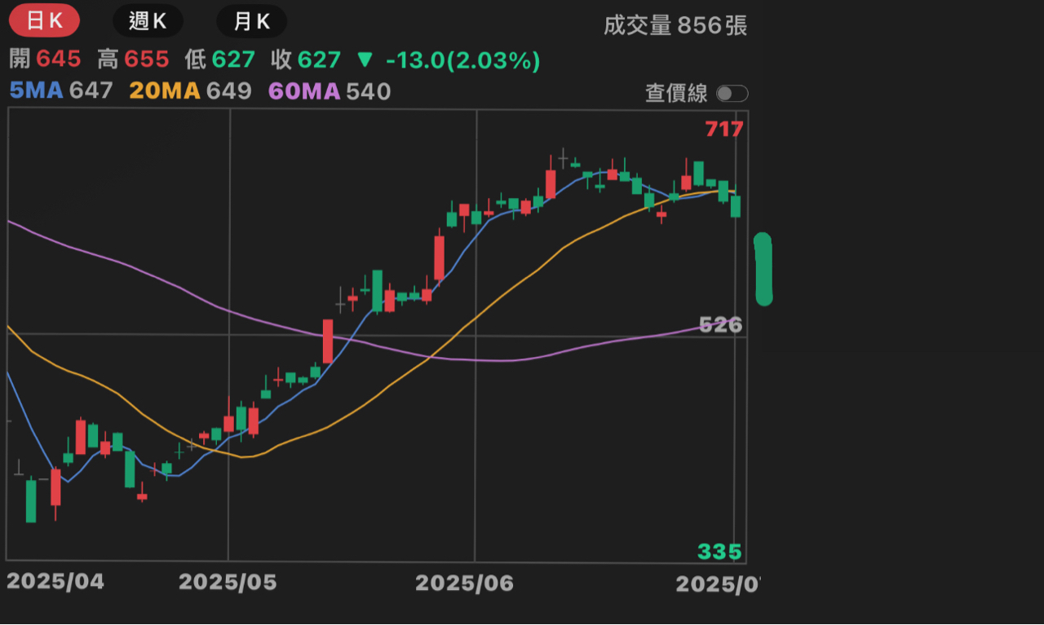The height and width of the screenshot is (625, 1044).
Task: Click the blue 5MA indicator label
Action: coord(36,91)
